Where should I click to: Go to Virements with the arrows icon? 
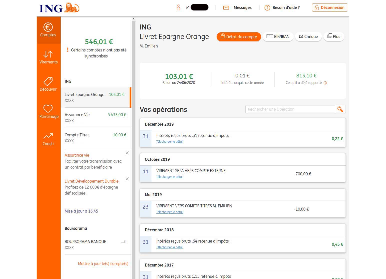pos(48,54)
